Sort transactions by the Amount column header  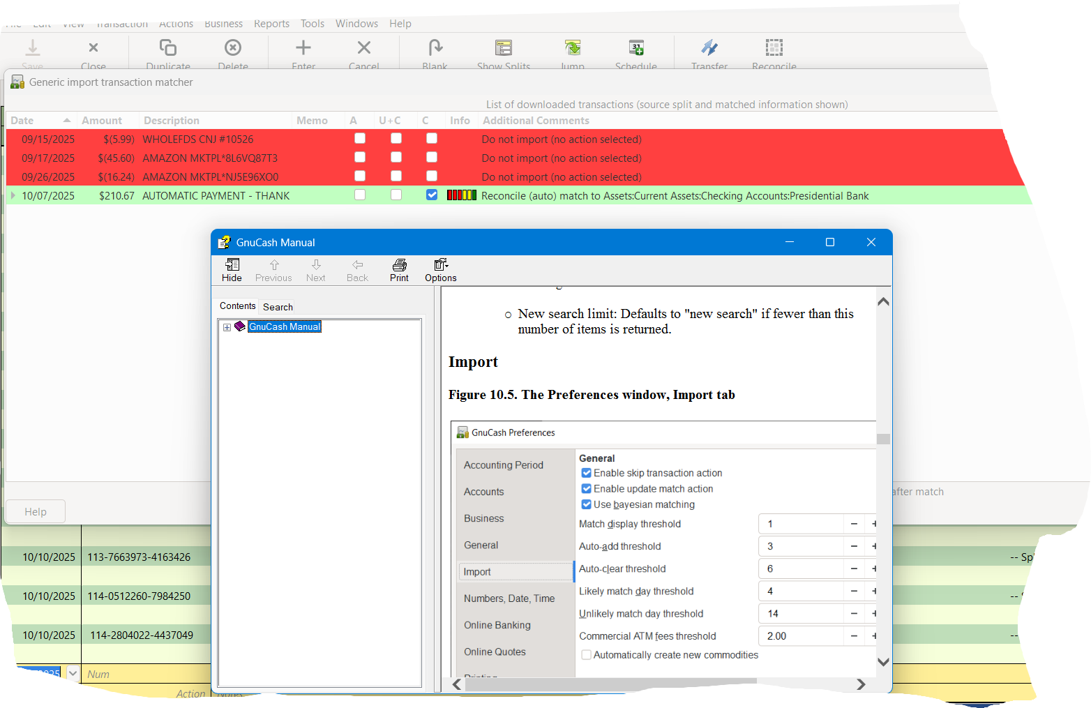pos(102,121)
